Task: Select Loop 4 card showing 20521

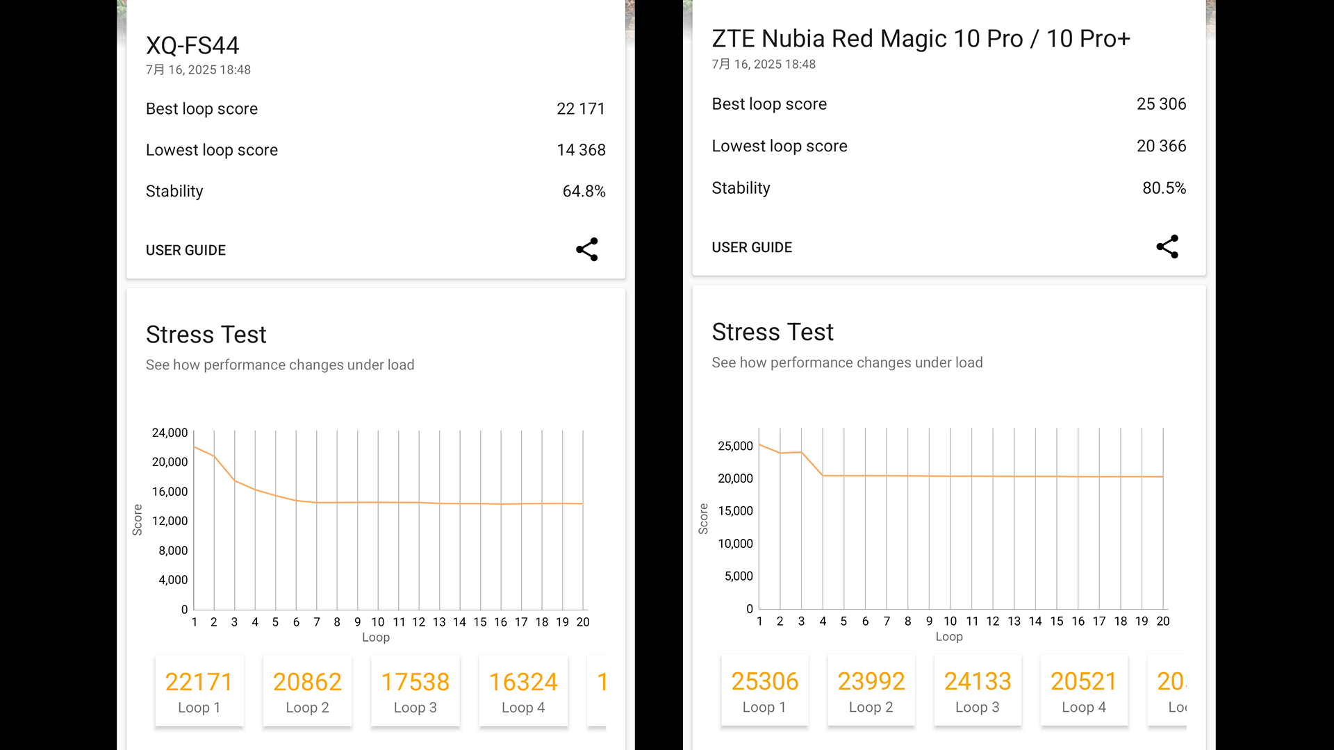Action: coord(1084,690)
